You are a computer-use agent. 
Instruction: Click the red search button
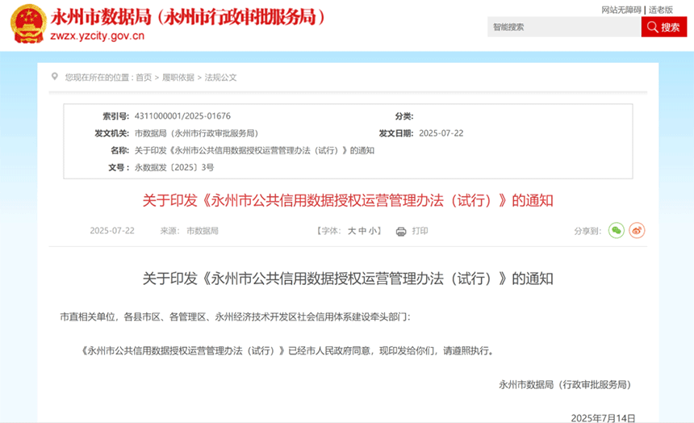663,27
